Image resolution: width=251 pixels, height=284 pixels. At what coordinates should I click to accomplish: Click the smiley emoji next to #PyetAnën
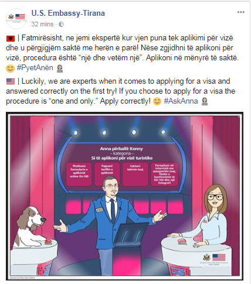point(10,69)
